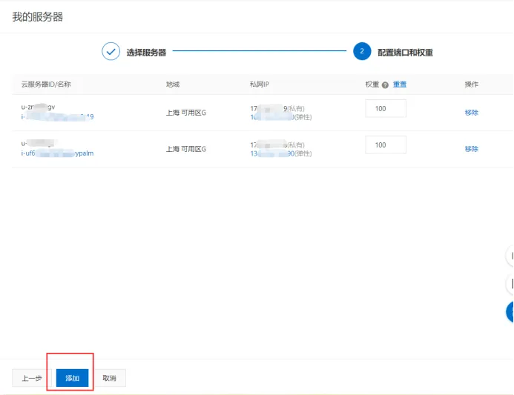Click the upper floating side button

pyautogui.click(x=510, y=256)
